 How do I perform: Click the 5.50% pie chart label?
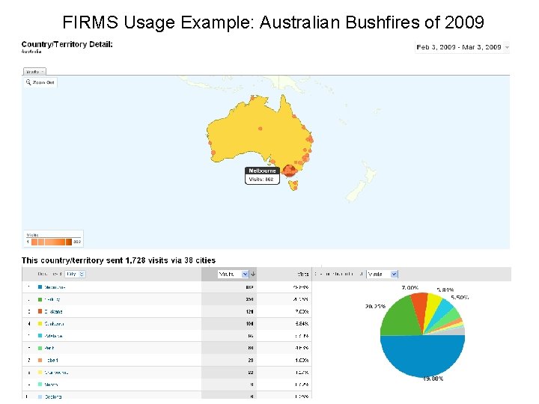pos(460,298)
